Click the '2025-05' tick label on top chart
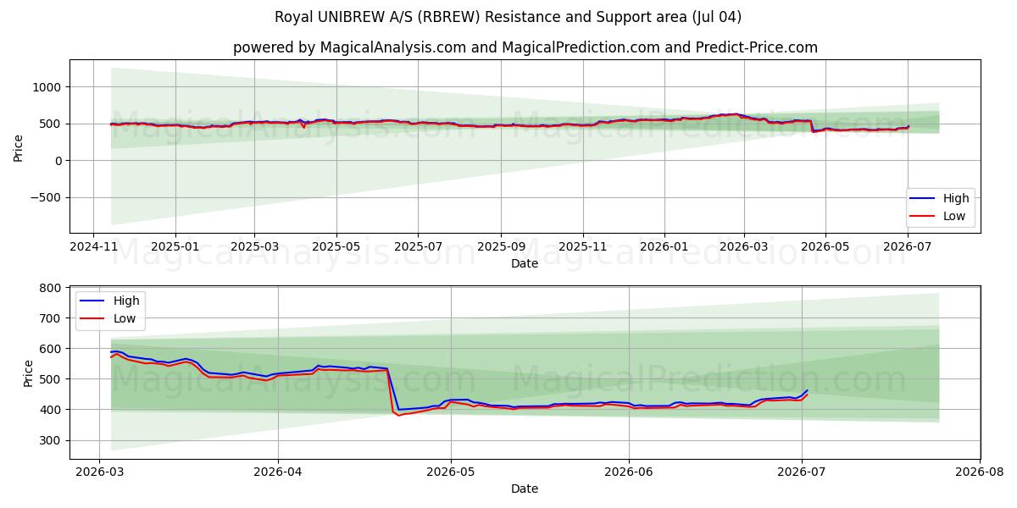 click(336, 246)
